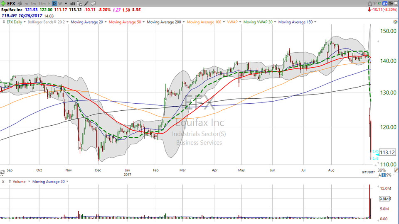Image resolution: width=399 pixels, height=224 pixels.
Task: Click the 119.4M shares value
Action: tap(9, 15)
